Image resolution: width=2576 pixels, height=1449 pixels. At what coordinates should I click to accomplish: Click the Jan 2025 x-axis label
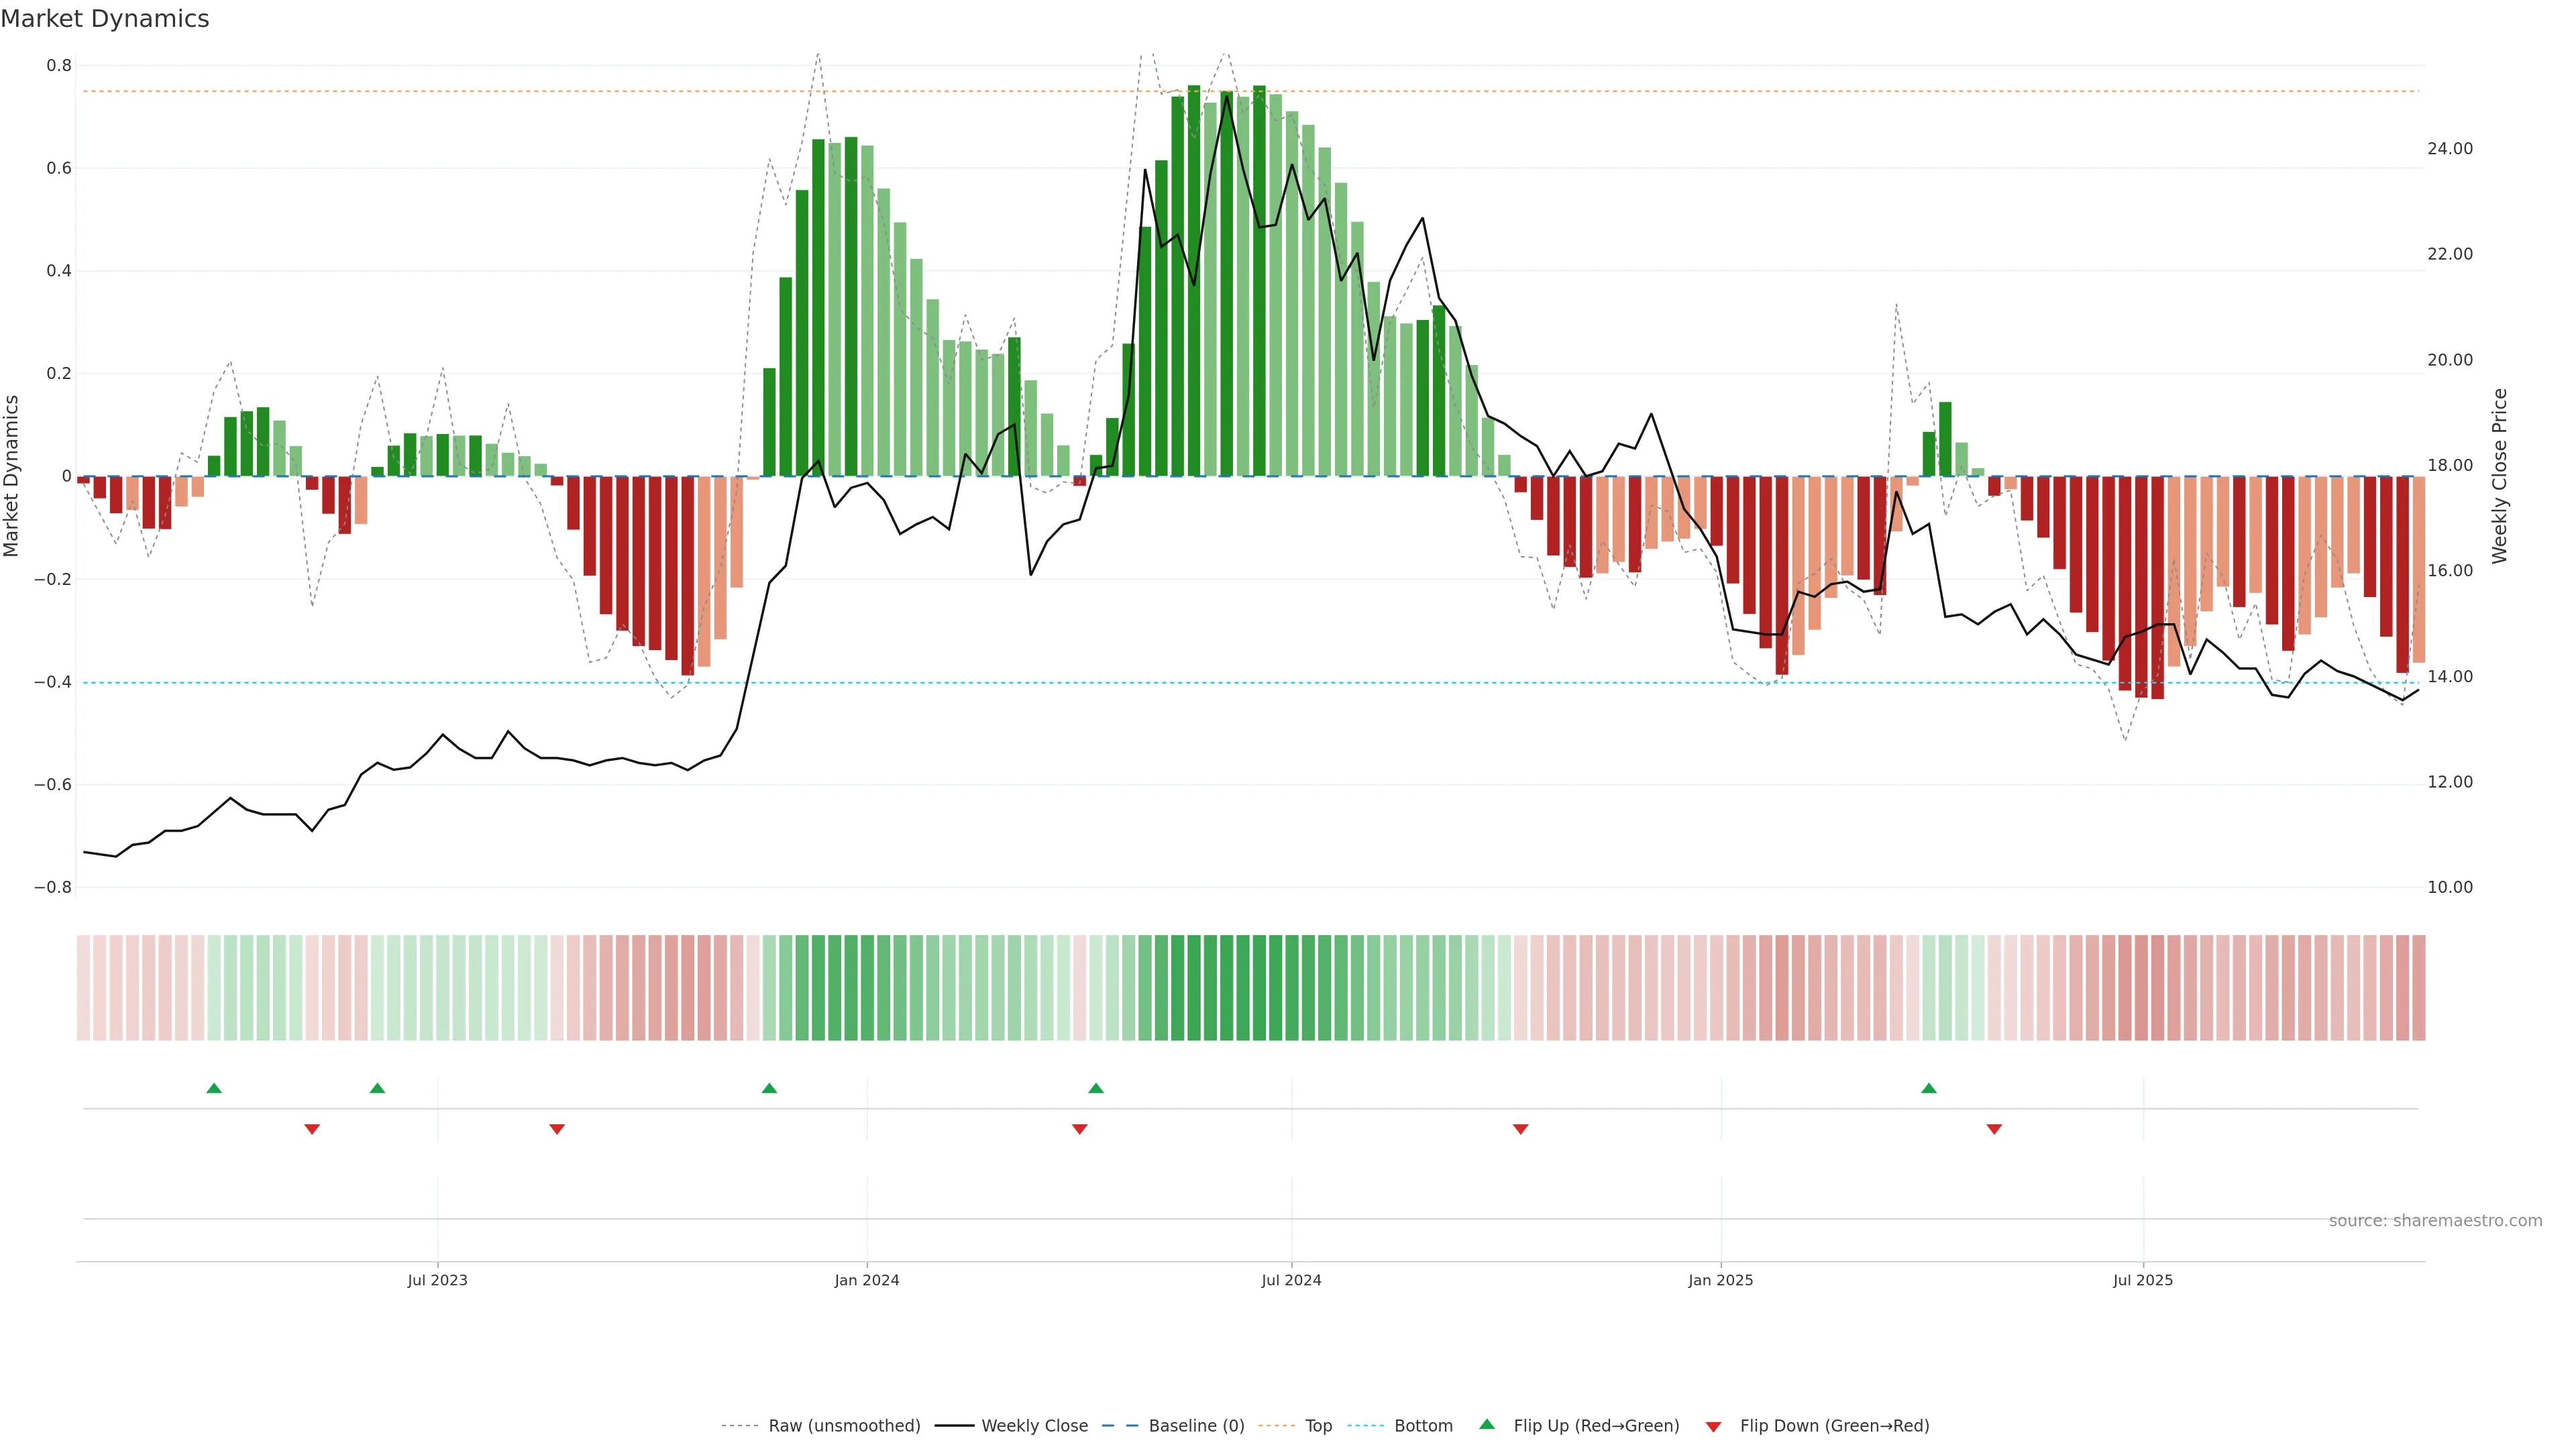click(1720, 1280)
